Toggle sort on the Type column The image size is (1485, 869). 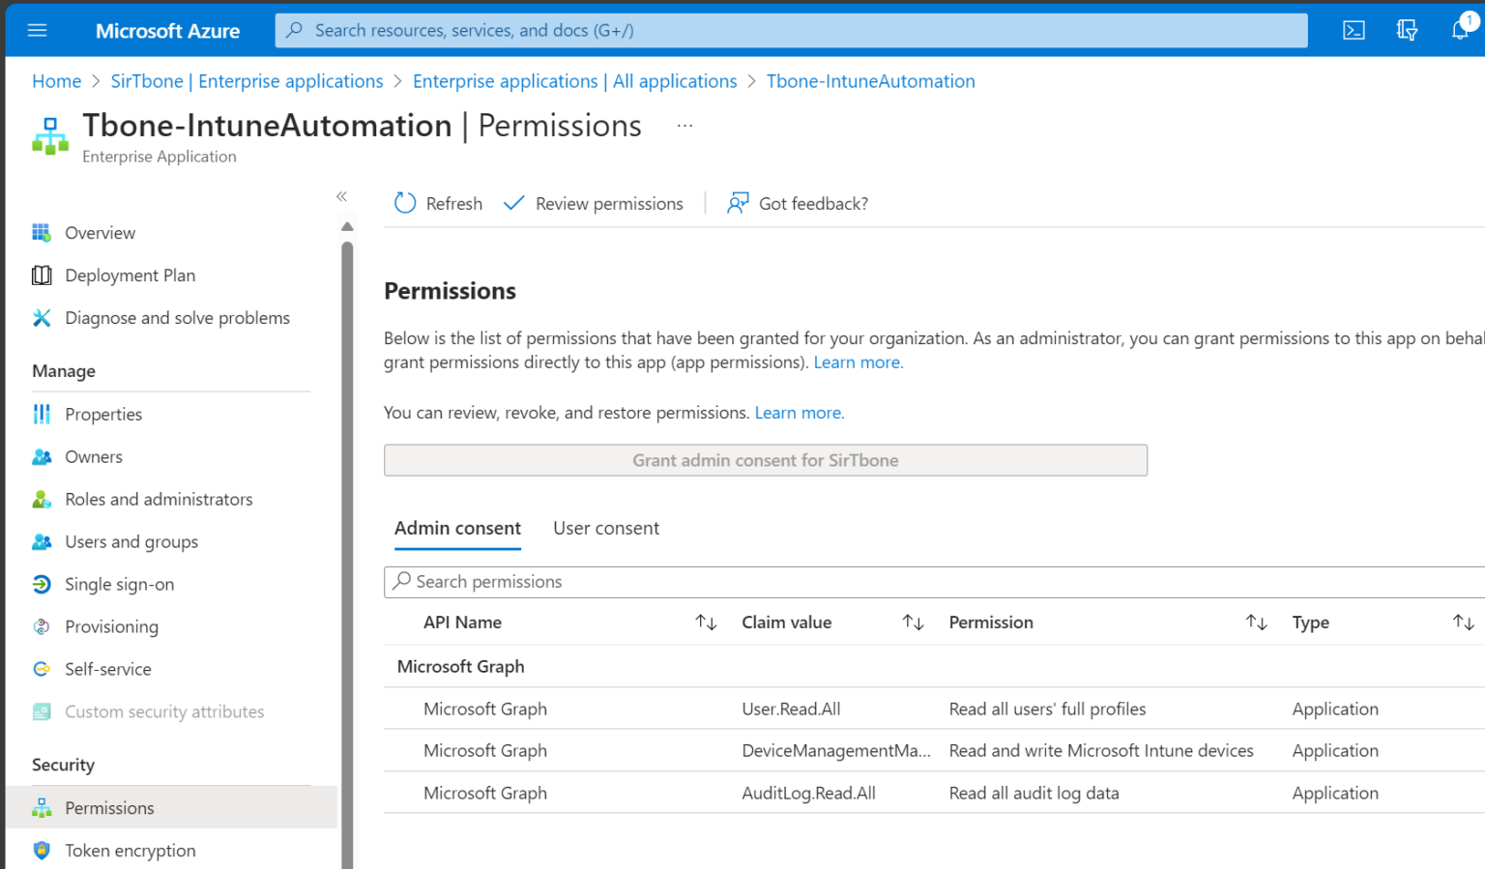(1463, 622)
